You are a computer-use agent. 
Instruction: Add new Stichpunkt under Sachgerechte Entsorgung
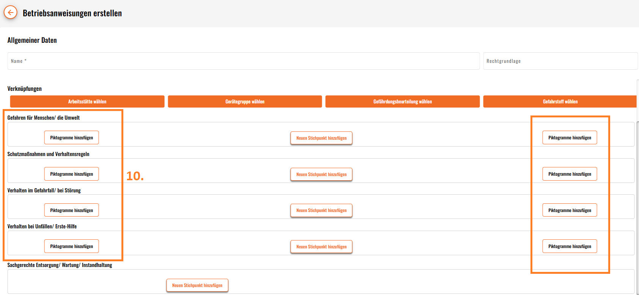tap(197, 285)
